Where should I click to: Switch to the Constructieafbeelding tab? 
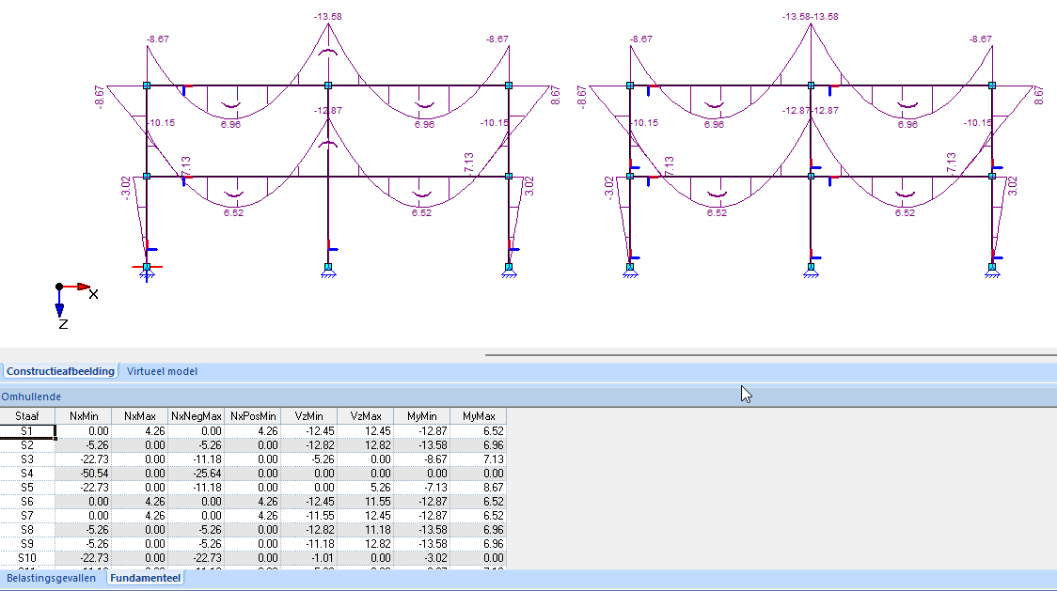tap(60, 371)
